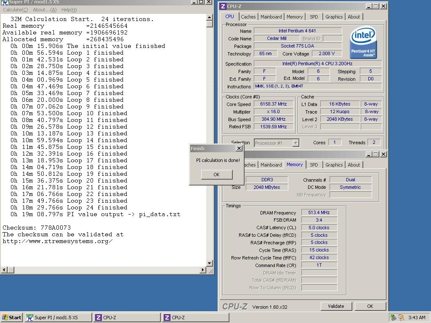Click the Rated FSB 1539.59 MHz value
The image size is (431, 323).
click(x=274, y=127)
